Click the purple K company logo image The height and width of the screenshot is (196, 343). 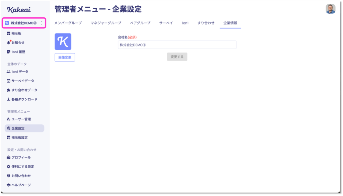[63, 41]
